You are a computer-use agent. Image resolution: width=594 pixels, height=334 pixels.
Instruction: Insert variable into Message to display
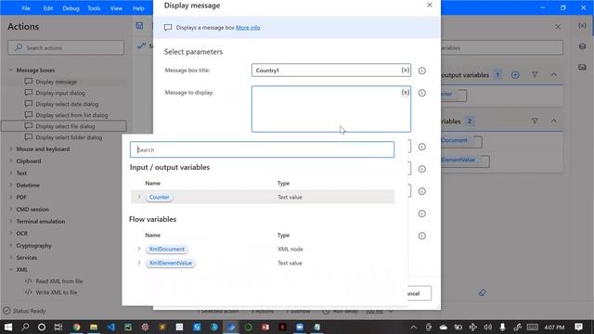coord(406,93)
